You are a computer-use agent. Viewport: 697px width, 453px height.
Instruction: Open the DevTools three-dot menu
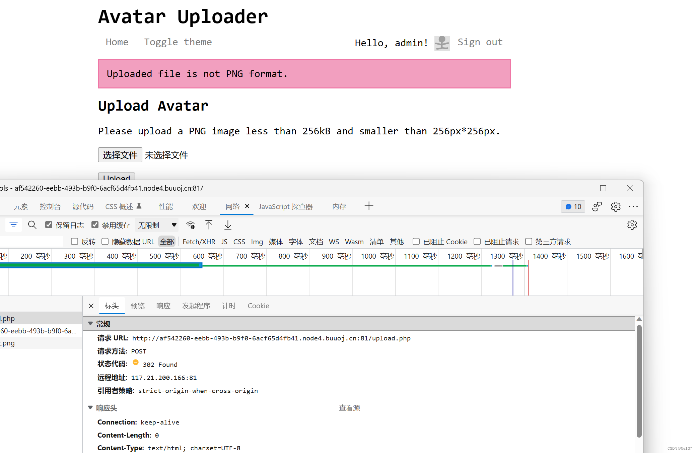634,207
